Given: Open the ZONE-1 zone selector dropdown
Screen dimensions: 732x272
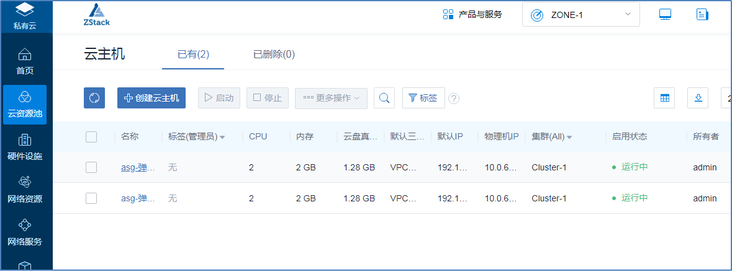Looking at the screenshot, I should (581, 14).
